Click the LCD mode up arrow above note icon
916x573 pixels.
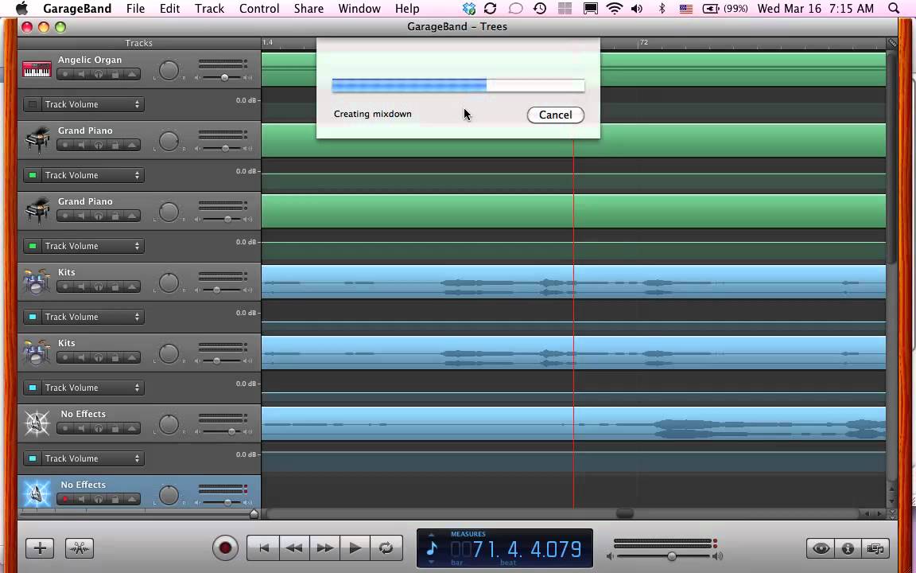[431, 535]
